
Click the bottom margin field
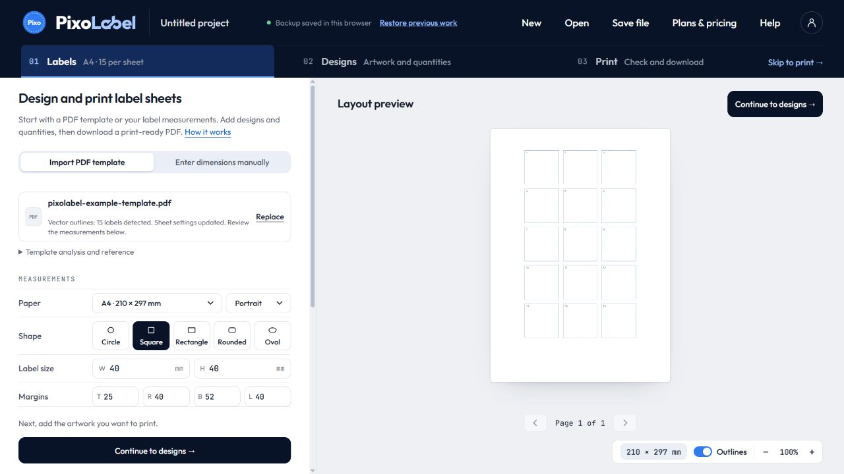point(217,397)
